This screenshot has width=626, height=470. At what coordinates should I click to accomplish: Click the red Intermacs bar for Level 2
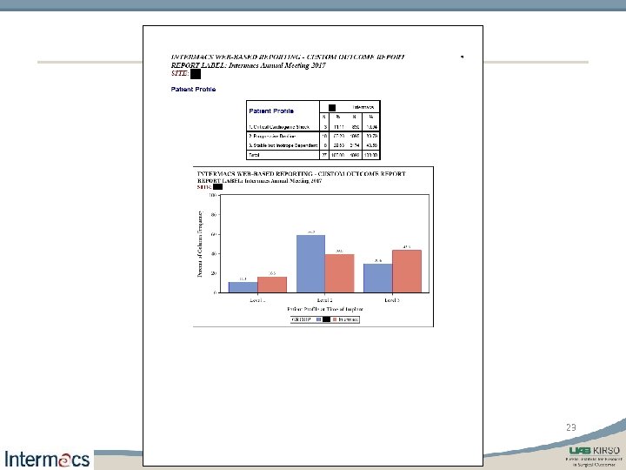(x=339, y=273)
